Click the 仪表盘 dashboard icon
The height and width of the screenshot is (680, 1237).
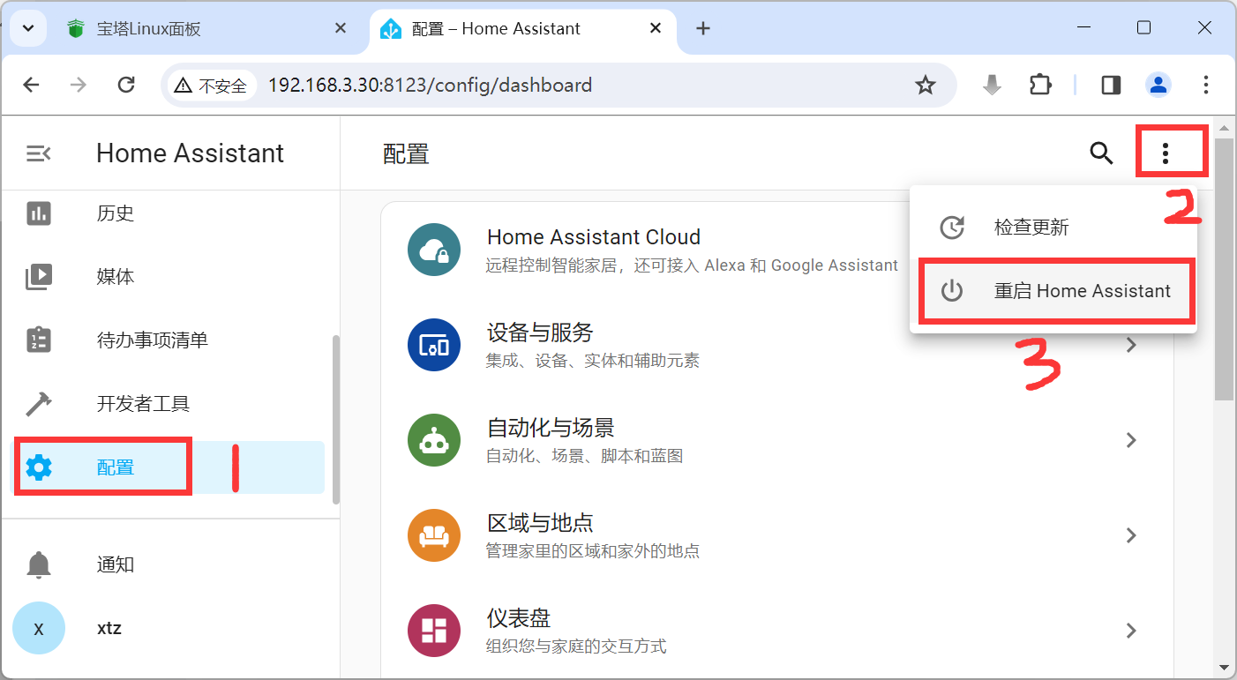click(x=434, y=631)
